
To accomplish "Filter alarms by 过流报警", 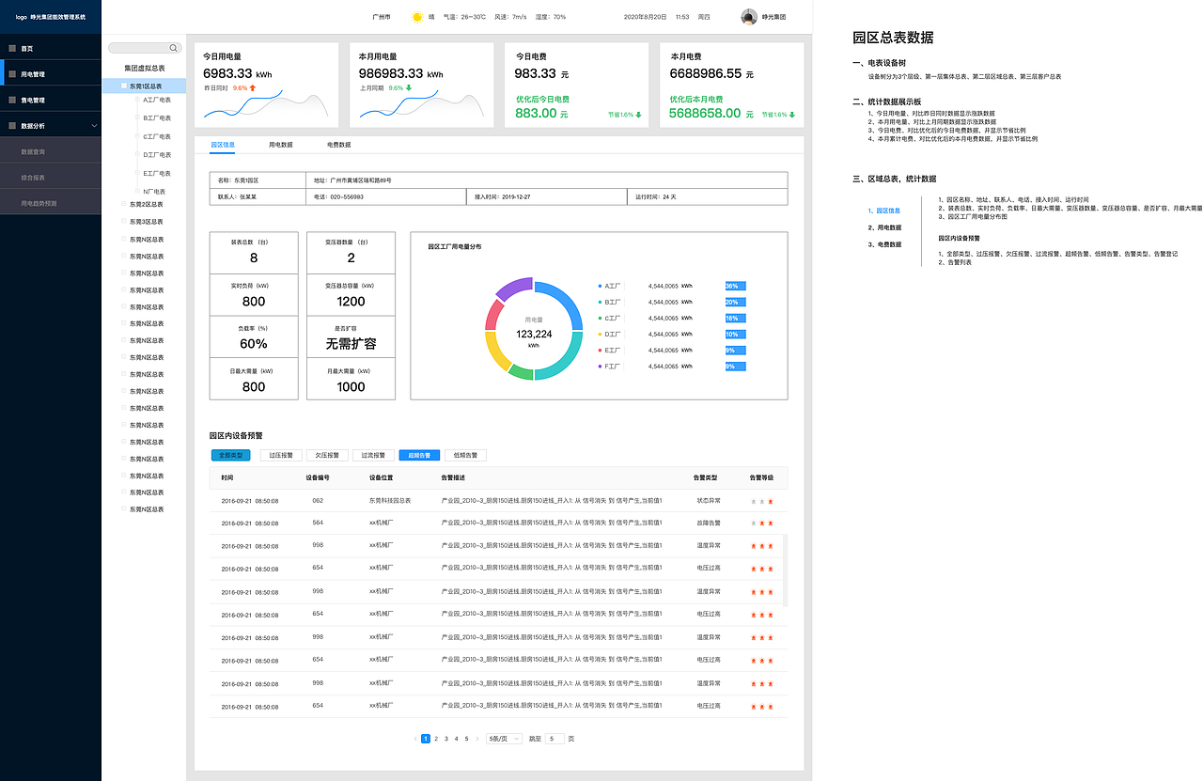I will pyautogui.click(x=373, y=455).
